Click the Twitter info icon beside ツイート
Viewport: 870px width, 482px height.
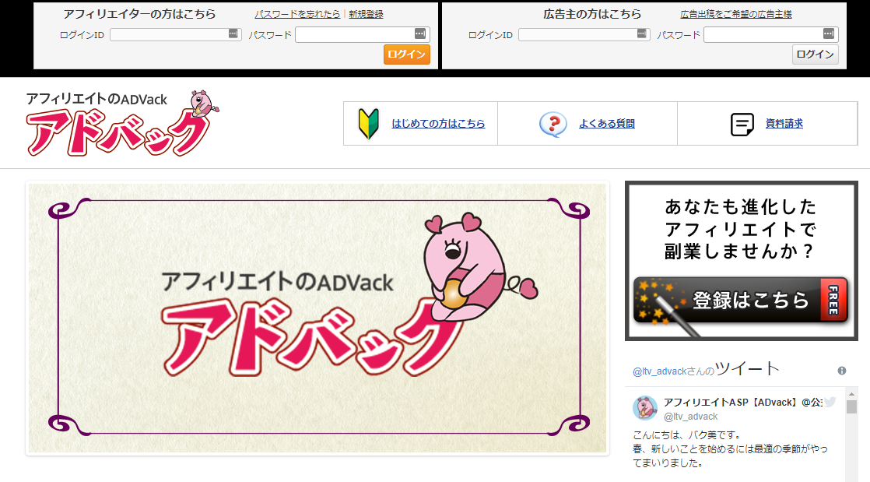(841, 371)
